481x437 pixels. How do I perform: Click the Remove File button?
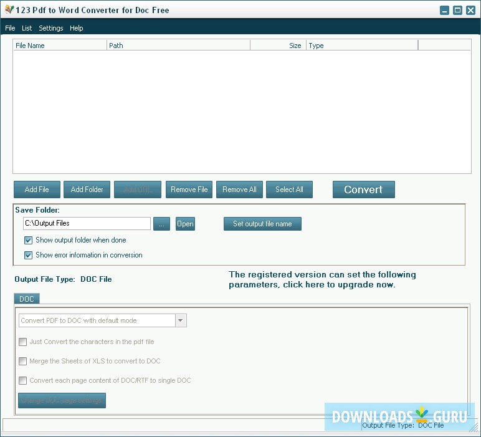pos(189,190)
